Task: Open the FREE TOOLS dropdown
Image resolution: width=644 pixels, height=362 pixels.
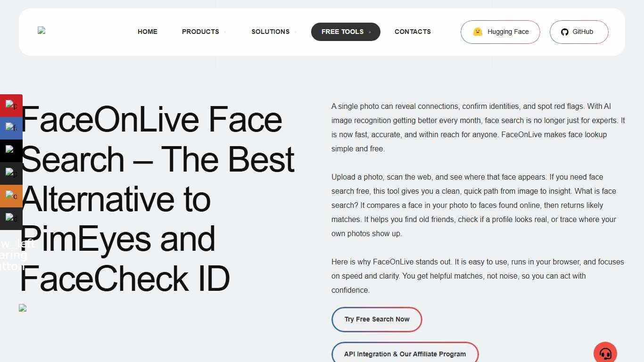Action: tap(345, 32)
